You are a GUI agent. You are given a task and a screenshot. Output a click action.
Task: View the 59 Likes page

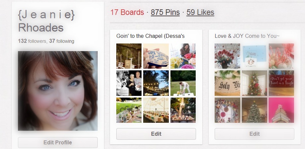click(200, 13)
